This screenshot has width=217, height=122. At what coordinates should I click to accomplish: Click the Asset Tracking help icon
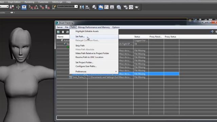212,32
